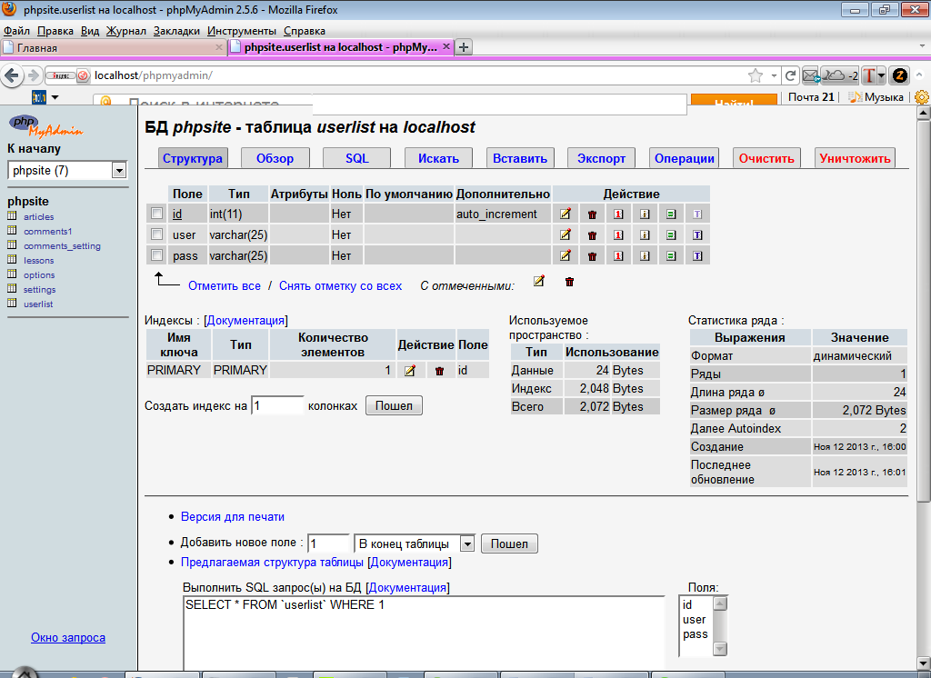931x678 pixels.
Task: Add unique key icon on id row
Action: (x=671, y=214)
